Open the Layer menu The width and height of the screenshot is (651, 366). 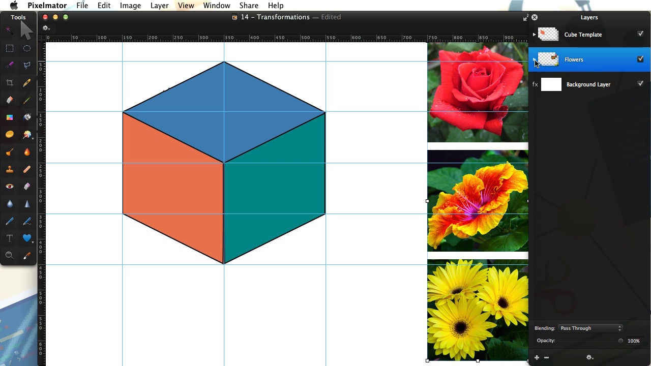click(159, 6)
